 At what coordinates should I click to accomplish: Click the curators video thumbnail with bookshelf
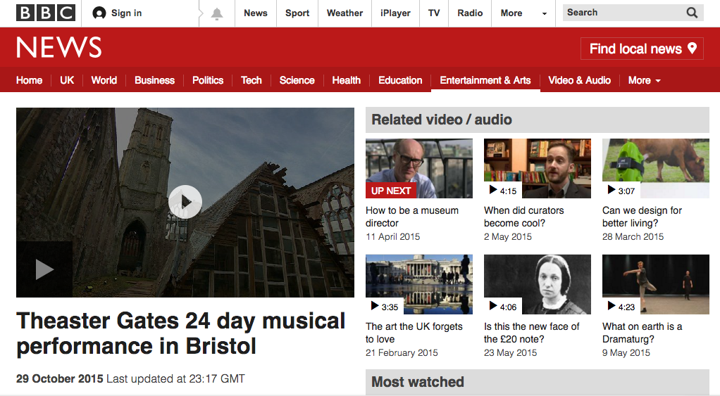pos(538,168)
